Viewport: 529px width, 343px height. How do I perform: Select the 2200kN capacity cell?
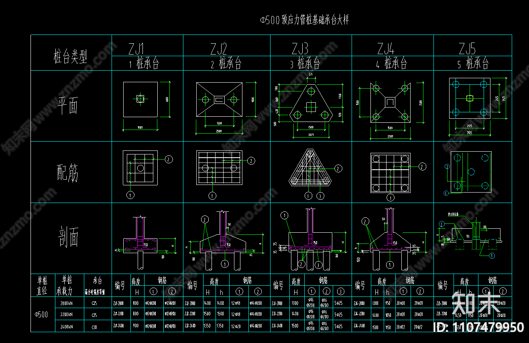[x=66, y=315]
